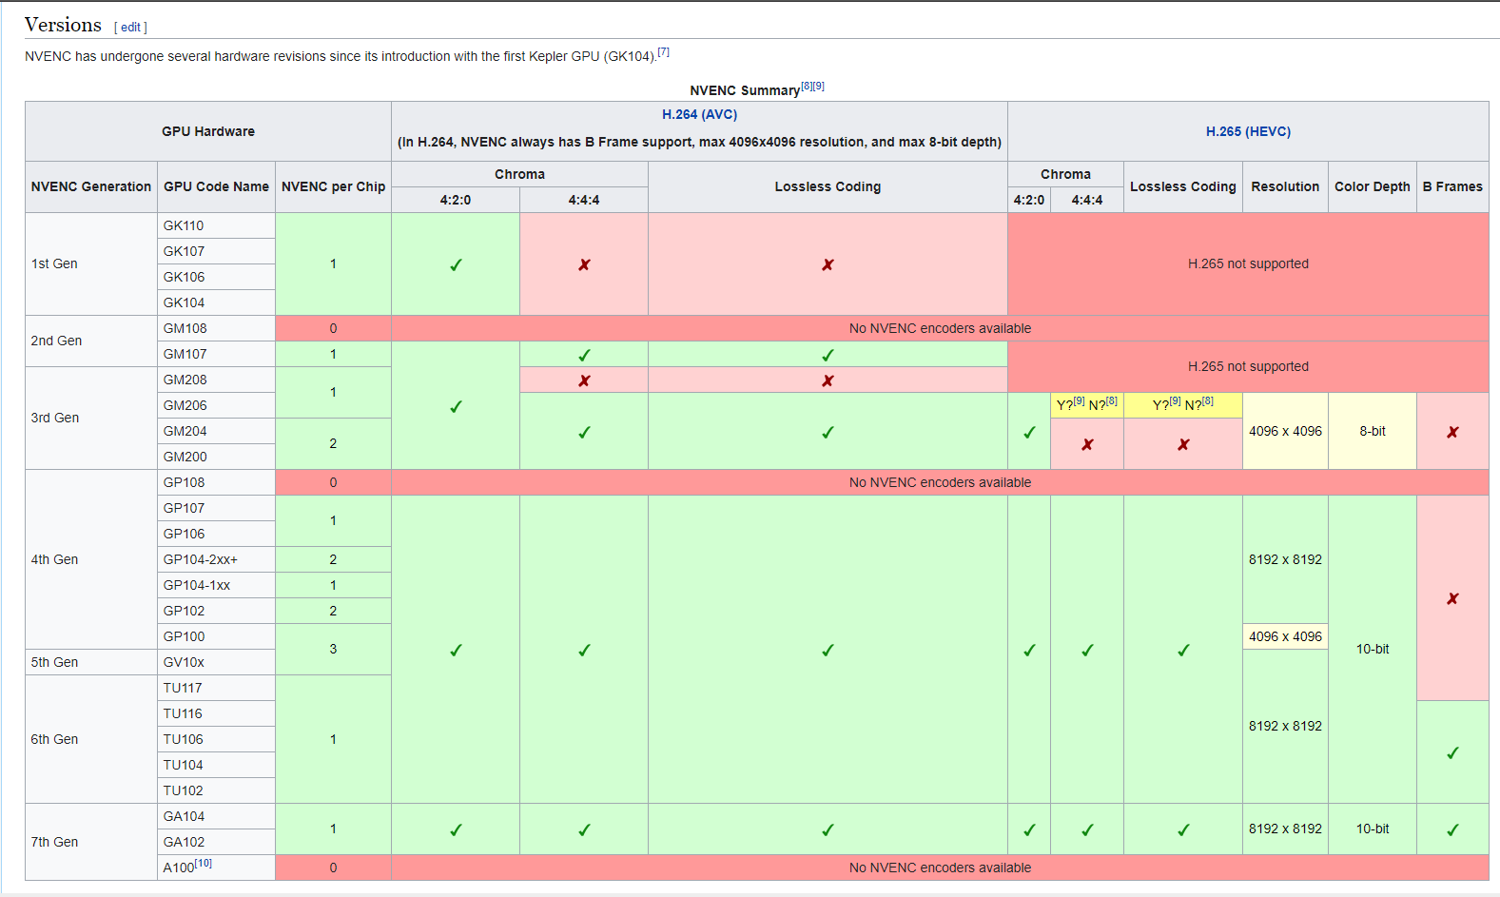1500x897 pixels.
Task: Select the GP107 code name cell
Action: (216, 508)
